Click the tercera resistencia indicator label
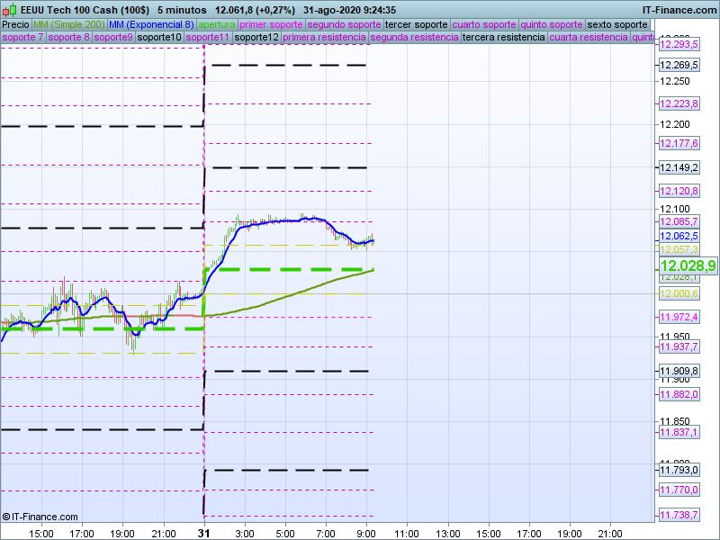 point(503,38)
